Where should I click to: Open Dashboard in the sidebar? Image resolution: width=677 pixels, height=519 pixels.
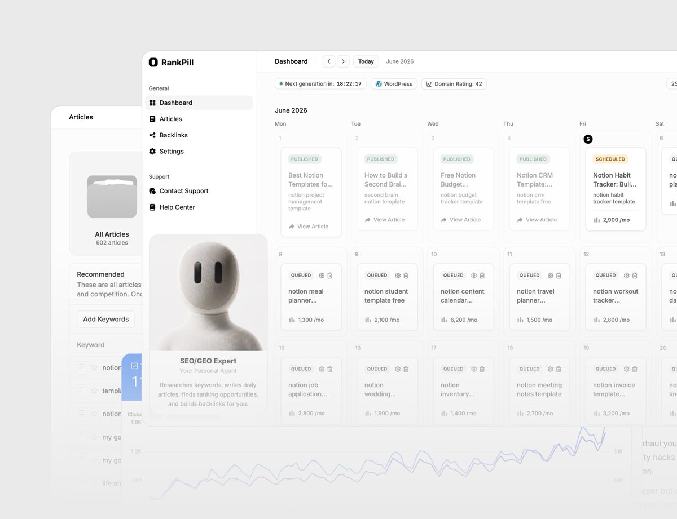(199, 103)
